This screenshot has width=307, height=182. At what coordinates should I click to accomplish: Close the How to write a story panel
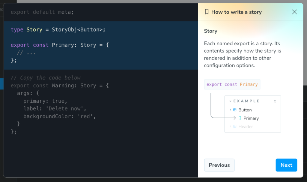pos(294,12)
